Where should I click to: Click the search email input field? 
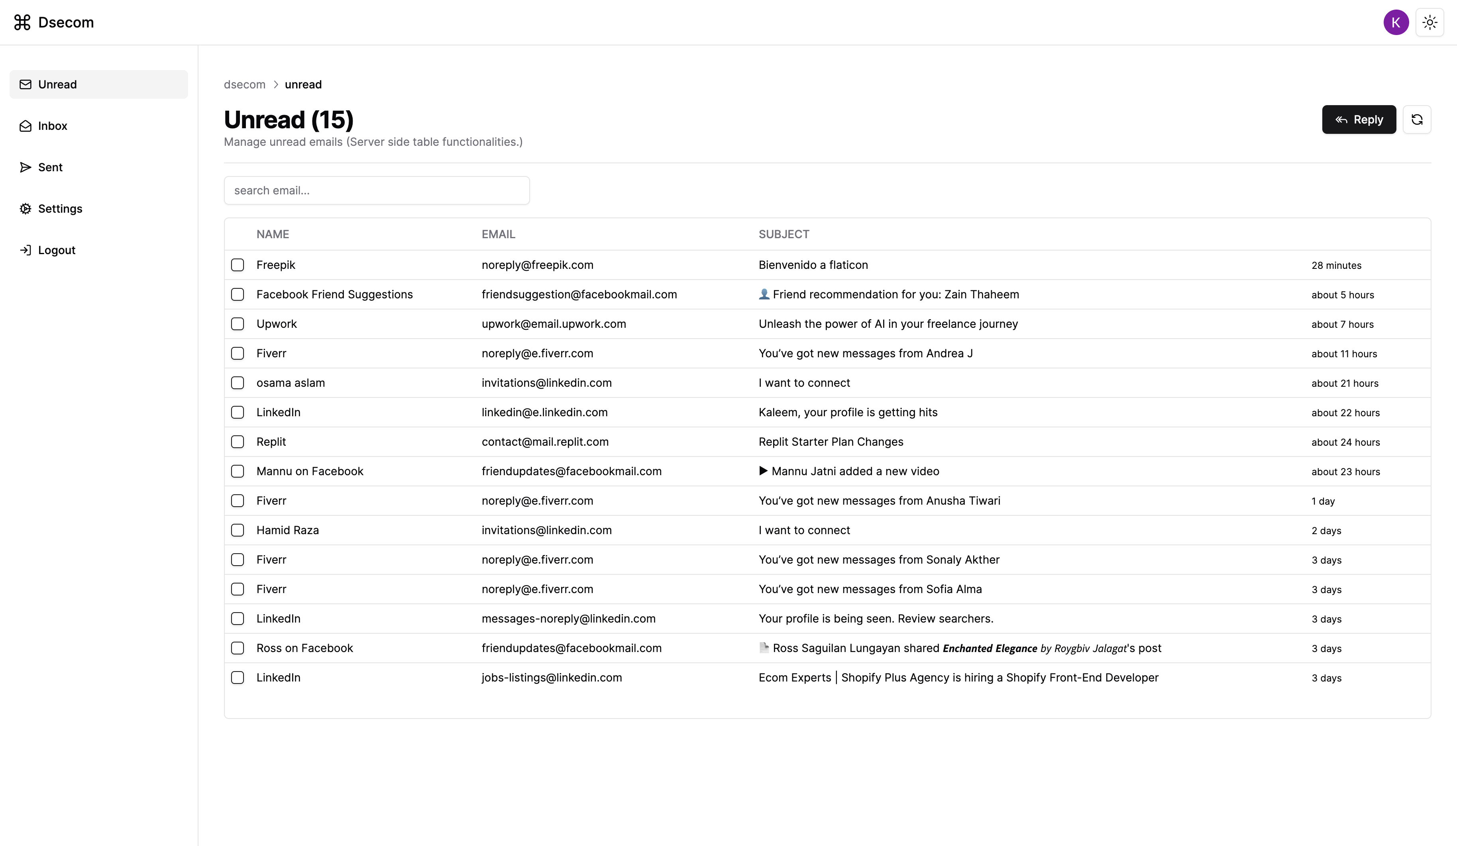point(377,190)
